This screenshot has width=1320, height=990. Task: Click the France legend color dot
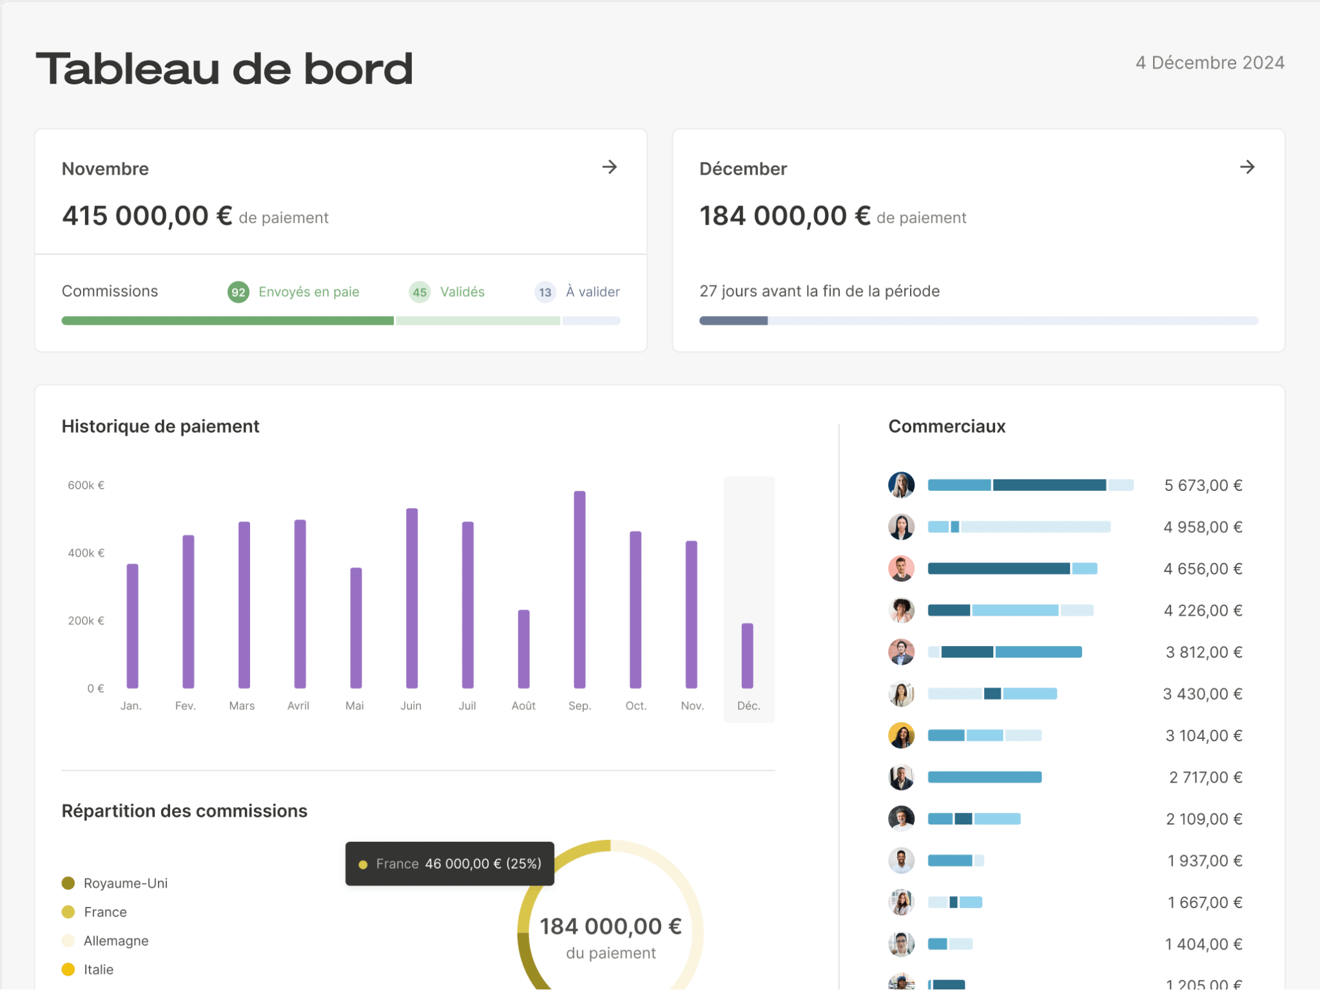[68, 911]
